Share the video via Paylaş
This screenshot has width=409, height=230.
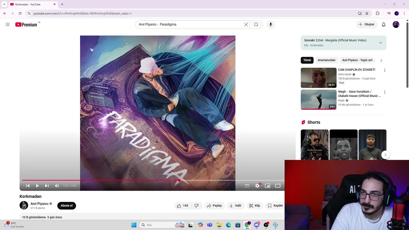214,206
